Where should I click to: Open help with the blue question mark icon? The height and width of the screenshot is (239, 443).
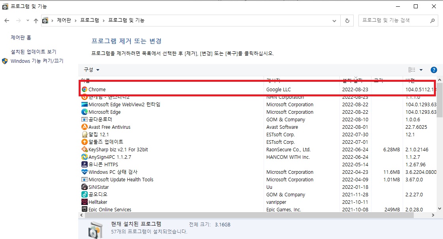click(x=434, y=70)
